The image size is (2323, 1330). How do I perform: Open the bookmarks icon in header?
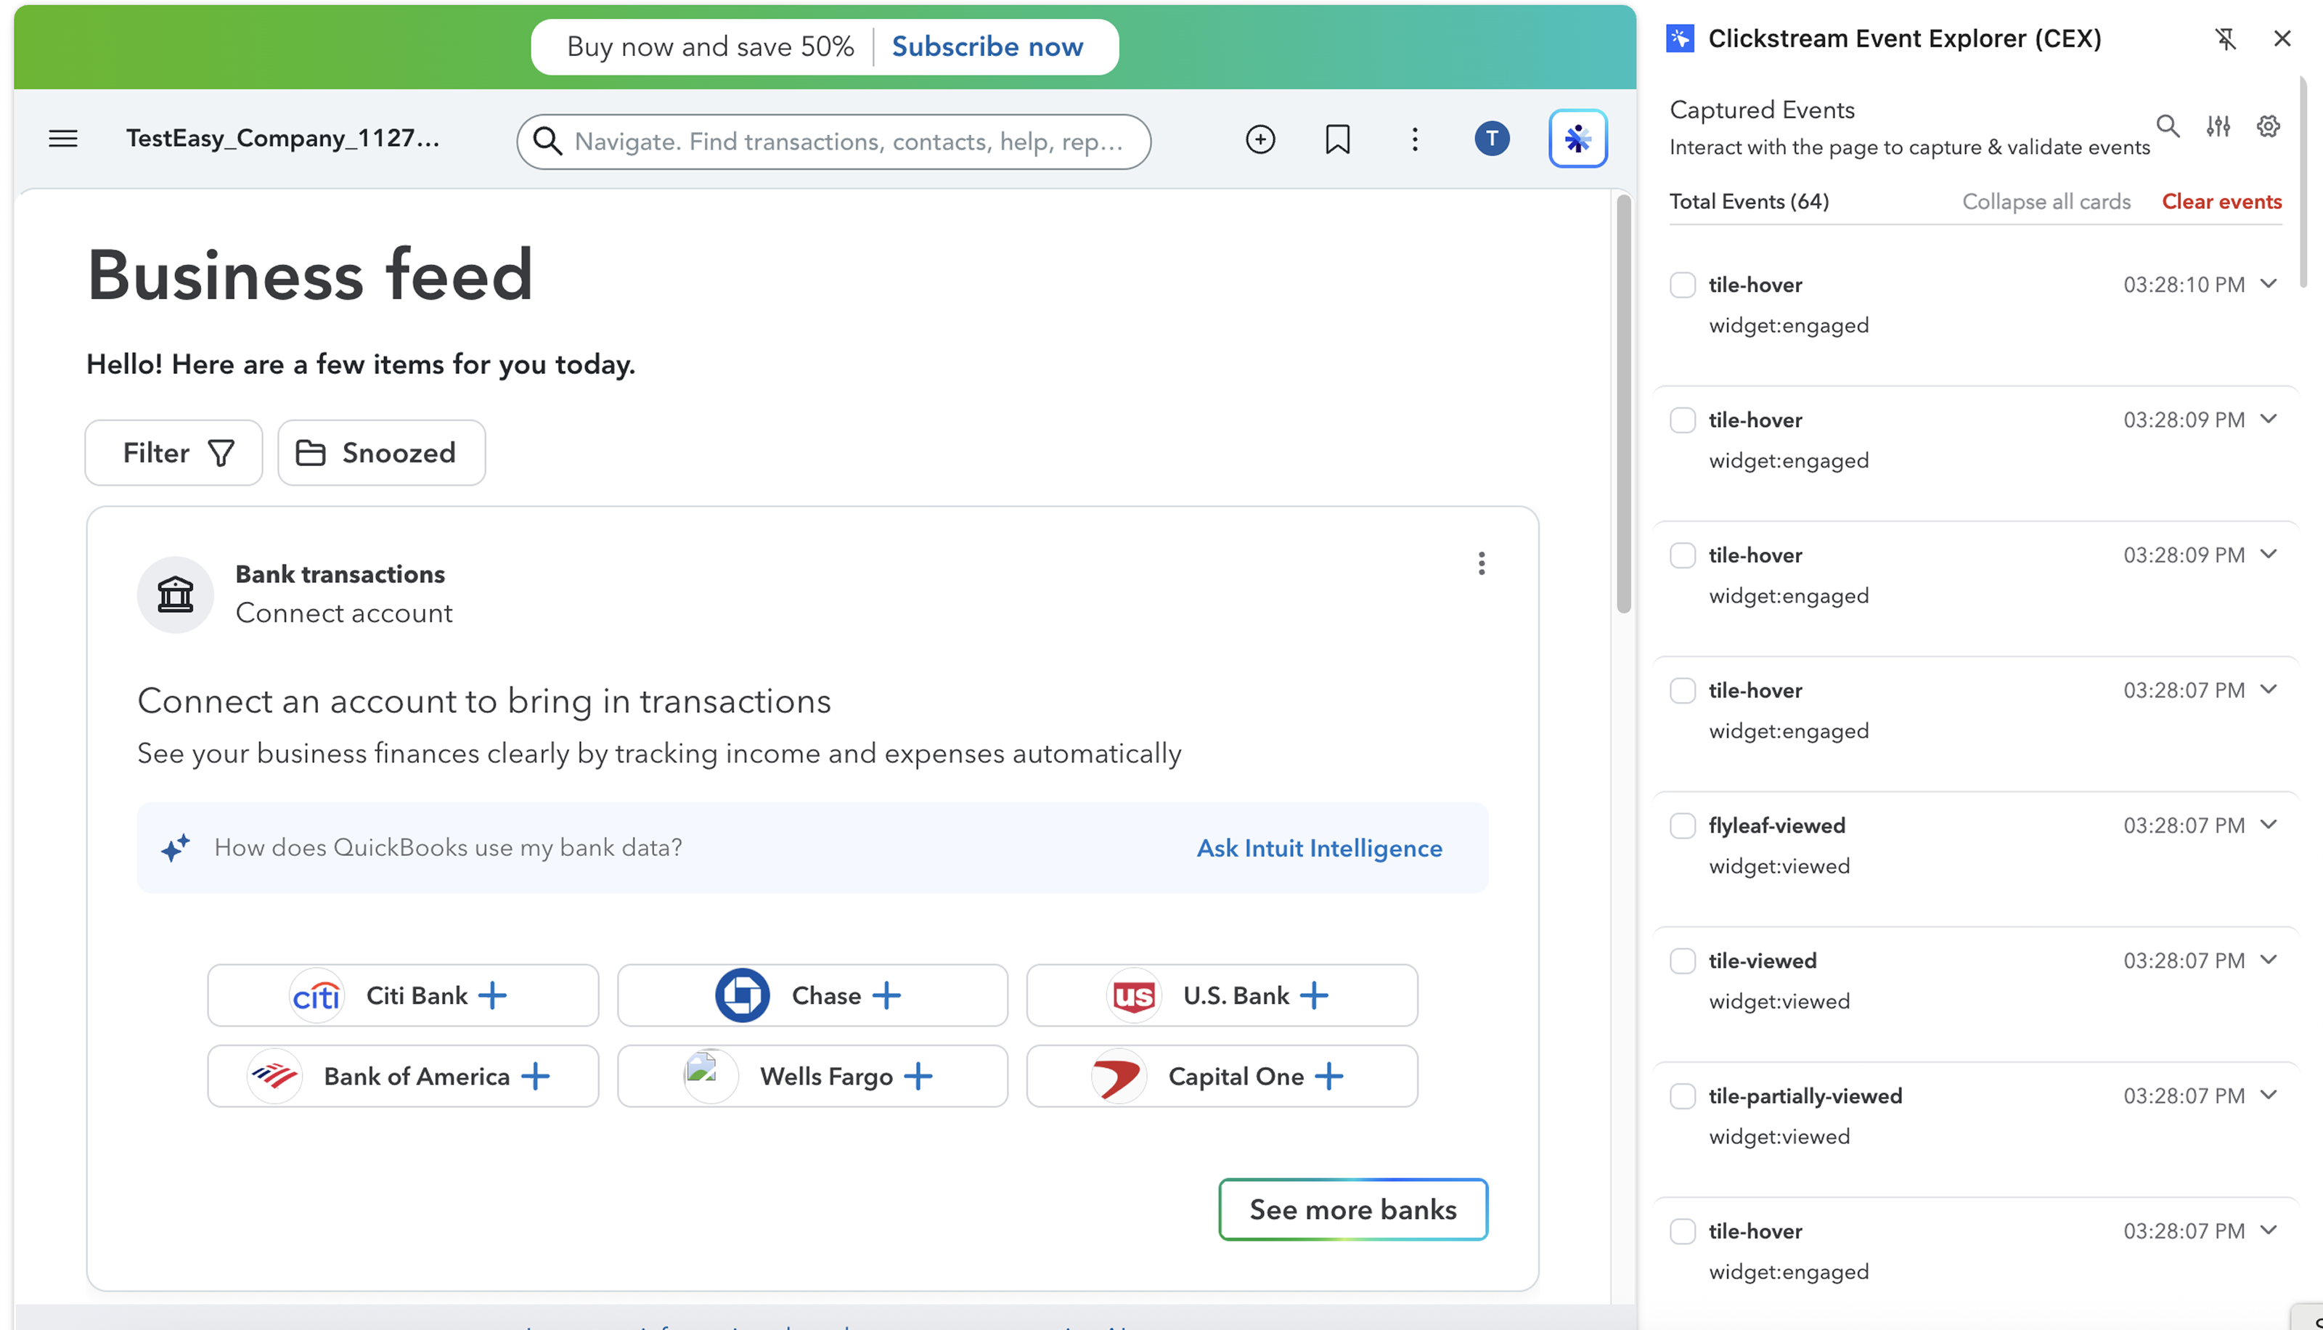pyautogui.click(x=1338, y=139)
